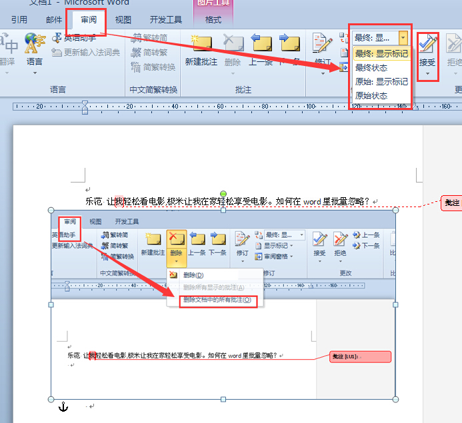Click the picture's bottom-right corner handle

point(396,400)
